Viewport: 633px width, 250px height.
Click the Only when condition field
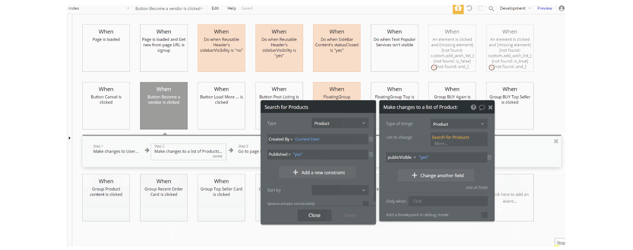pyautogui.click(x=448, y=201)
